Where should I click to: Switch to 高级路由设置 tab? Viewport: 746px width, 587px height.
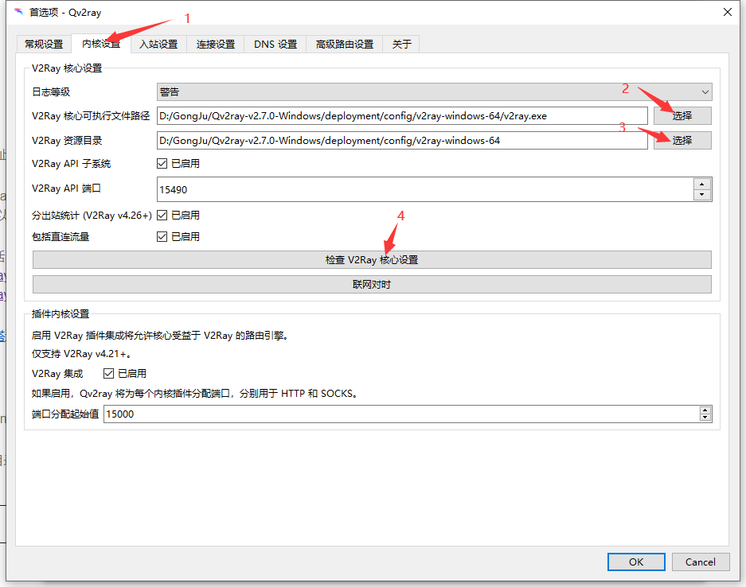(x=345, y=45)
